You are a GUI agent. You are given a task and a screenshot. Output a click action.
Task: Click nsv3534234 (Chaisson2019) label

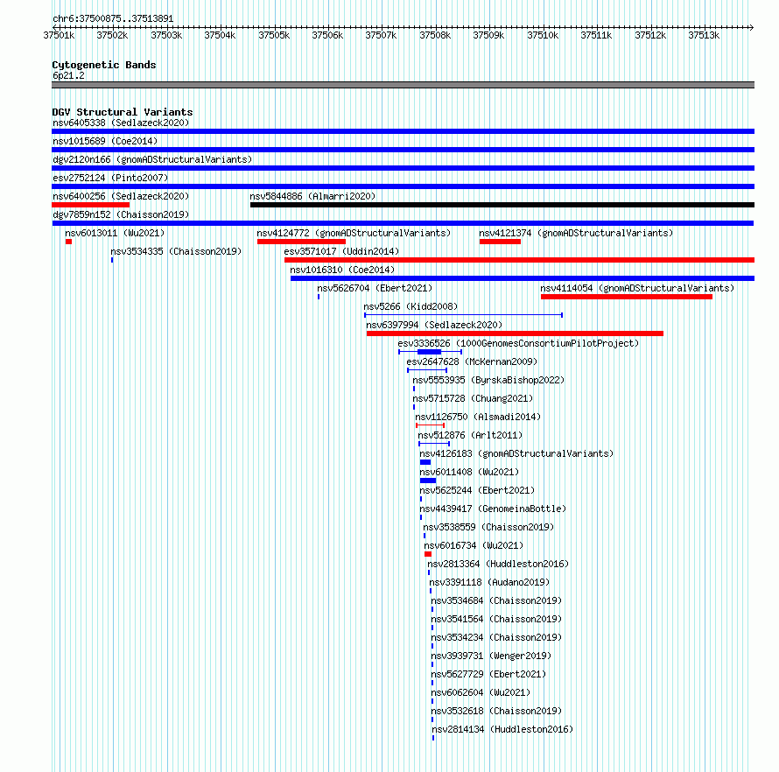[496, 637]
